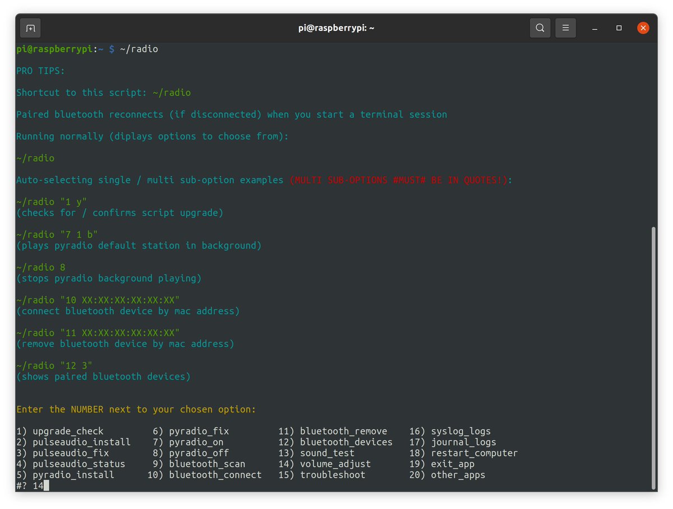673x509 pixels.
Task: Open the terminal search tool
Action: (x=540, y=27)
